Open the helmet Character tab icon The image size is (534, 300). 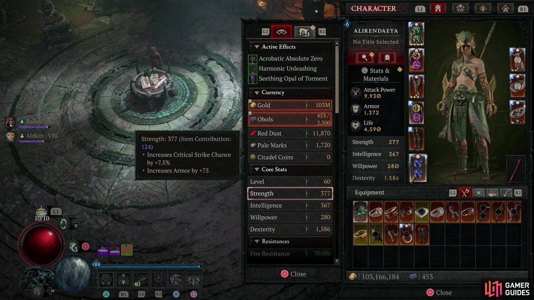pyautogui.click(x=438, y=9)
